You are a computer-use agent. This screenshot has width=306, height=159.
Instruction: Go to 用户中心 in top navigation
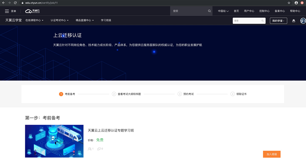[249, 11]
